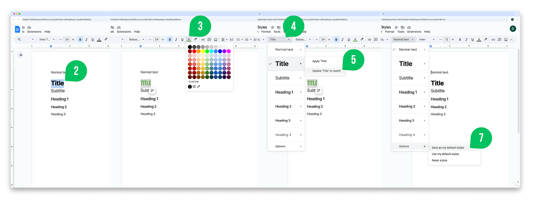This screenshot has width=533, height=205.
Task: Click insert link icon right of color palette
Action: [x=203, y=39]
